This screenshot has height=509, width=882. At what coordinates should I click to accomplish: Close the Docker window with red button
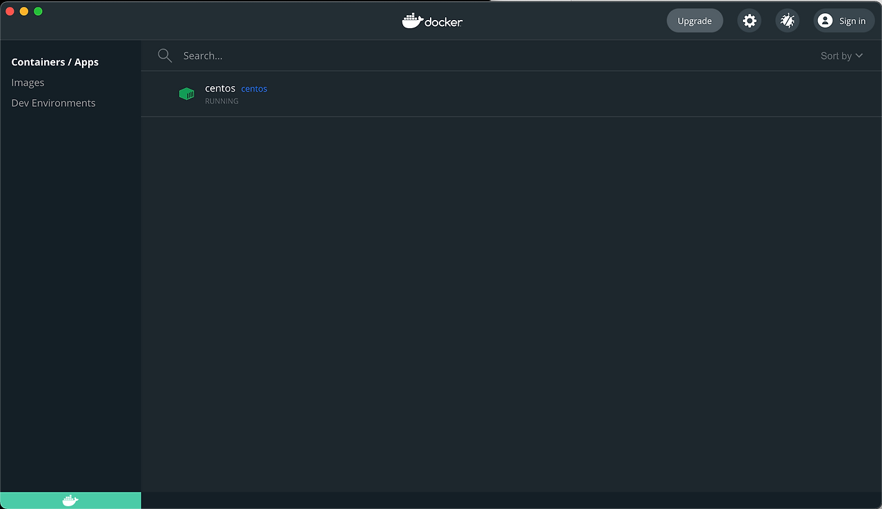10,11
